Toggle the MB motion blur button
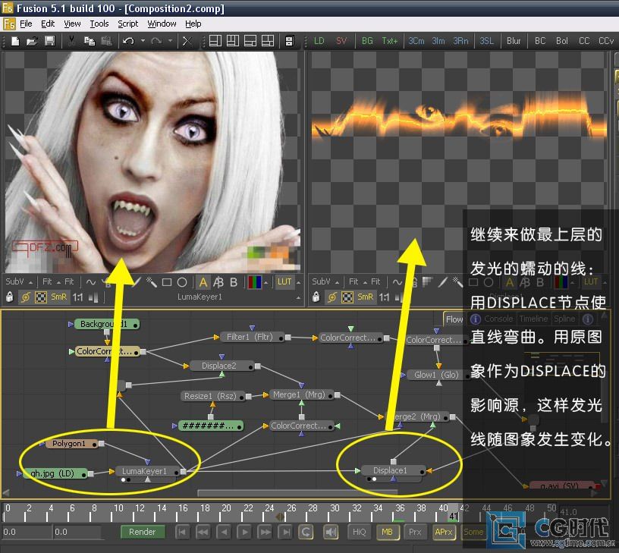619x553 pixels. [x=388, y=532]
